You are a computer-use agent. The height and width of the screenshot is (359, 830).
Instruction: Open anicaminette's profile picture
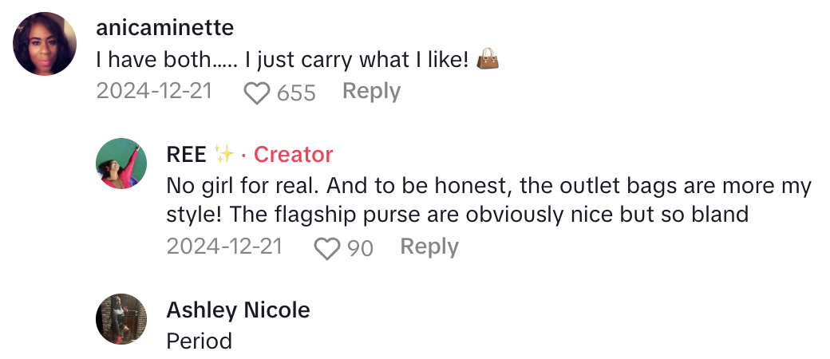(45, 45)
